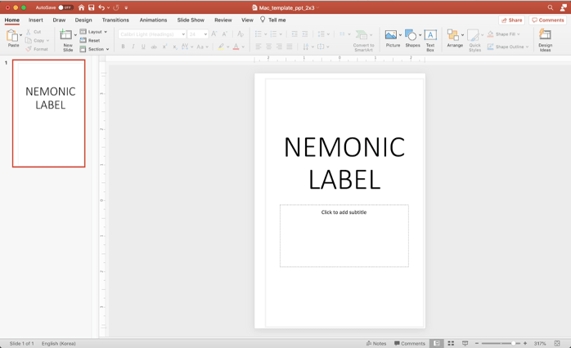The height and width of the screenshot is (348, 571).
Task: Open the Line Spacing dropdown
Action: click(x=323, y=33)
